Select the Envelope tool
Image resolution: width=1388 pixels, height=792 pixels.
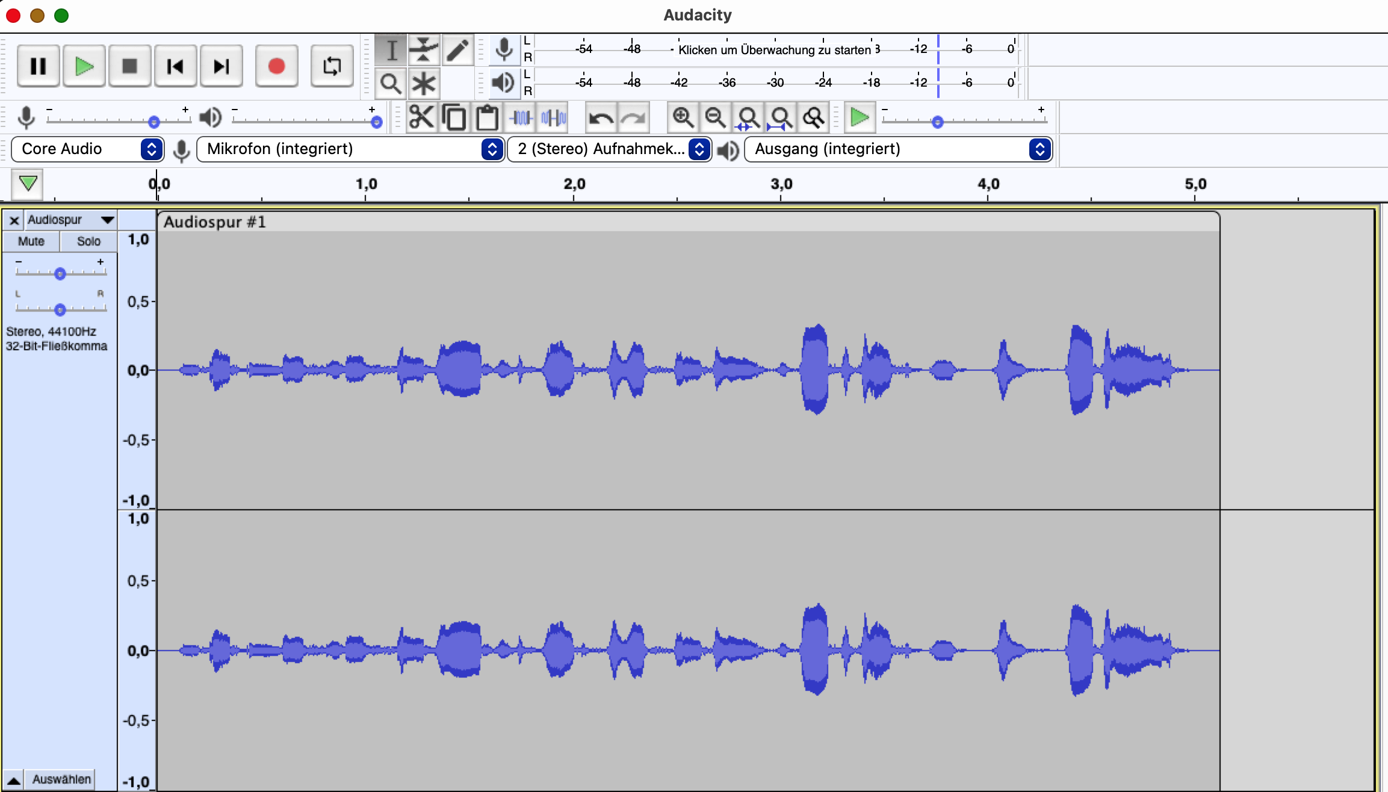pos(423,50)
